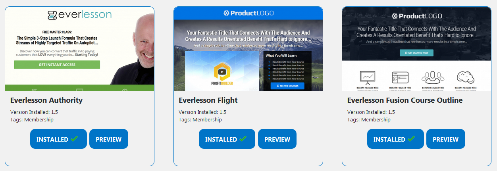The height and width of the screenshot is (171, 497).
Task: Open the Everlesson Flight title
Action: pyautogui.click(x=208, y=100)
